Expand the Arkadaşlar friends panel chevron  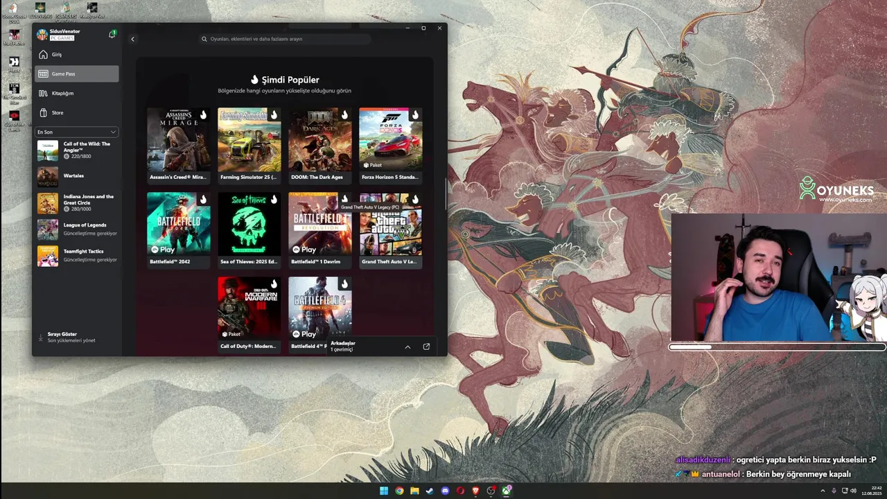407,347
